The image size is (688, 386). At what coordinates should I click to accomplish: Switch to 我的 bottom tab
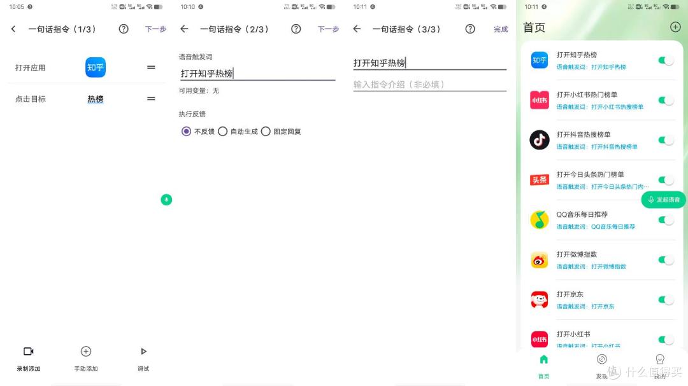[659, 367]
